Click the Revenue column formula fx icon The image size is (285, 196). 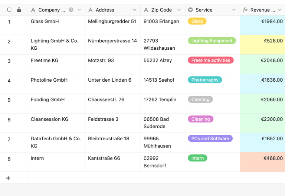pyautogui.click(x=245, y=10)
